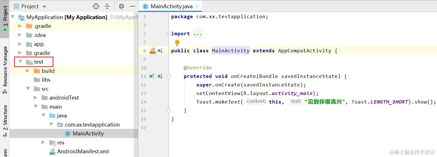437x157 pixels.
Task: Select the app module icon
Action: 29,44
